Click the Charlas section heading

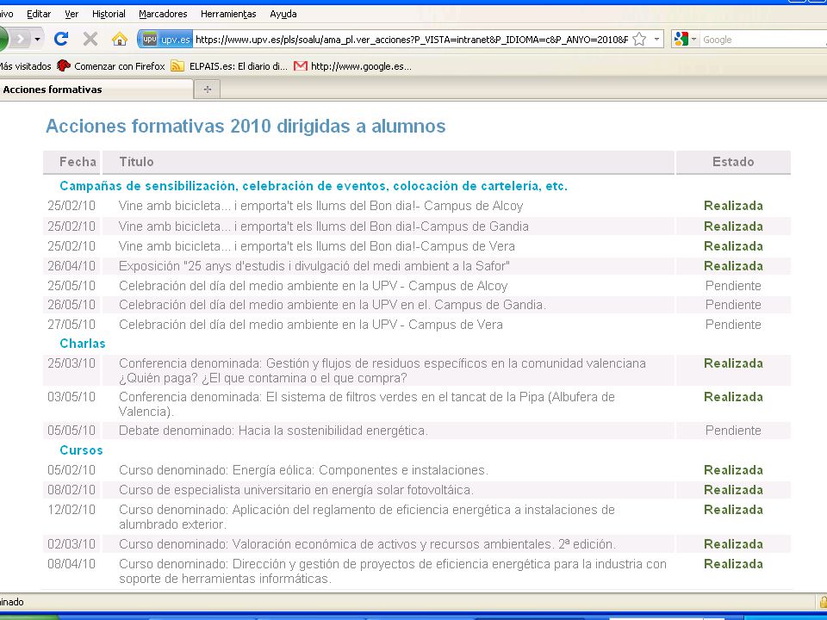83,344
